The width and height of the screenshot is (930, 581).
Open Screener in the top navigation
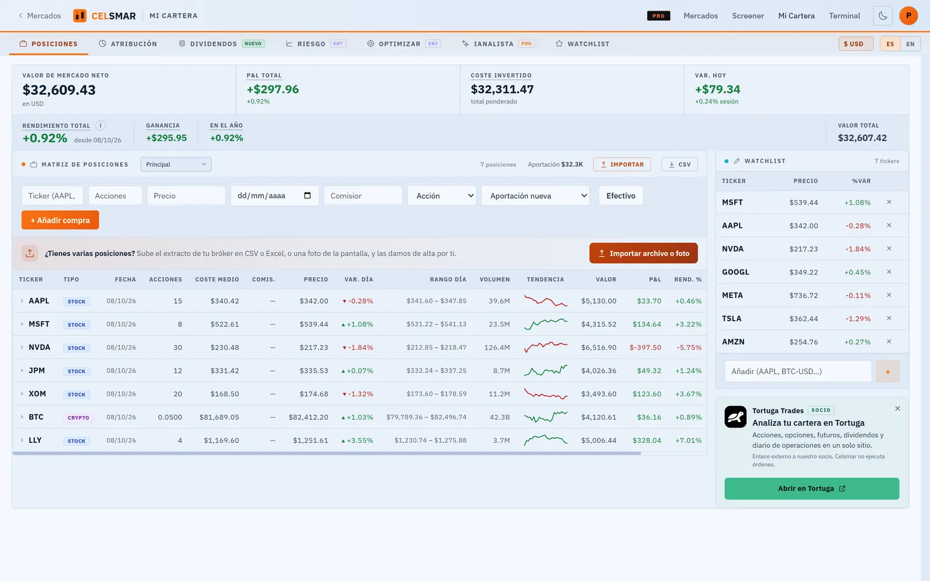point(747,16)
